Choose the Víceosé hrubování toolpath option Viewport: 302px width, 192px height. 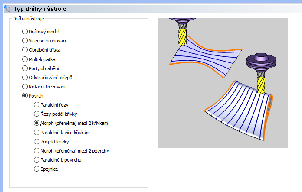coord(25,41)
